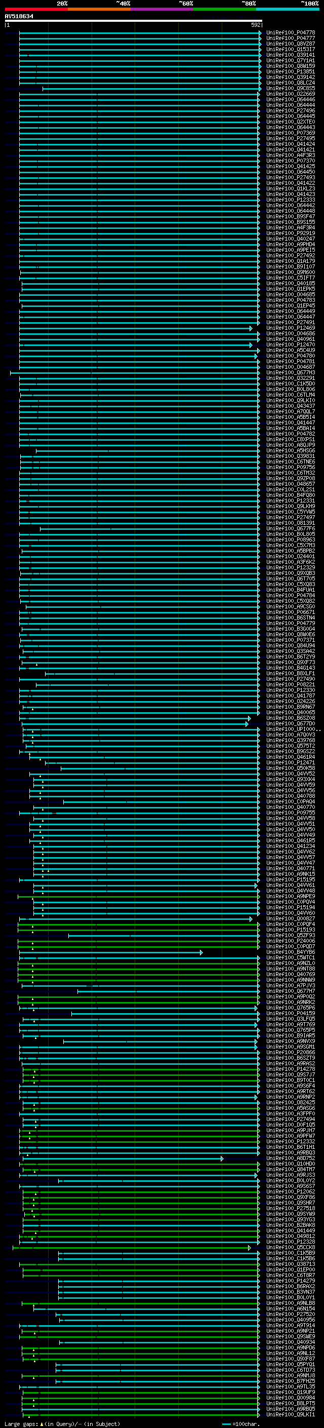
Task: Click the '=100char.' scale legend
Action: tap(246, 1424)
